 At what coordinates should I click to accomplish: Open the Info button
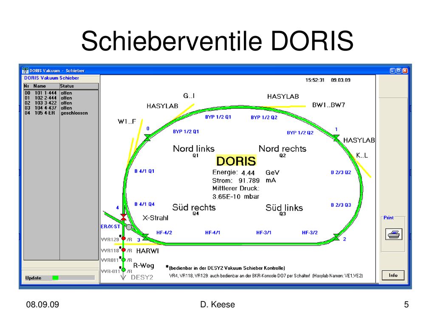(x=393, y=275)
